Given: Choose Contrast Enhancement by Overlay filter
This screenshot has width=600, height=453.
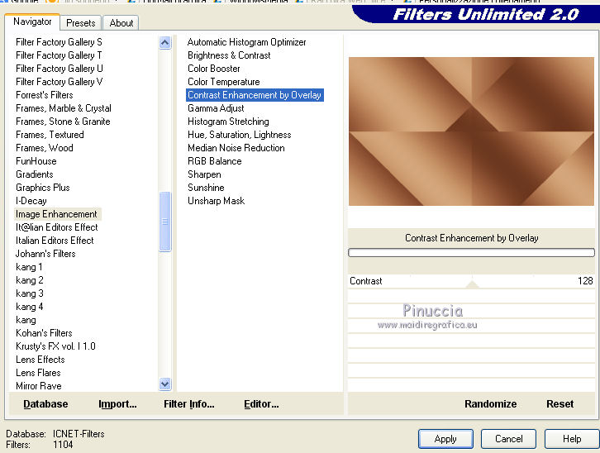Looking at the screenshot, I should point(255,95).
